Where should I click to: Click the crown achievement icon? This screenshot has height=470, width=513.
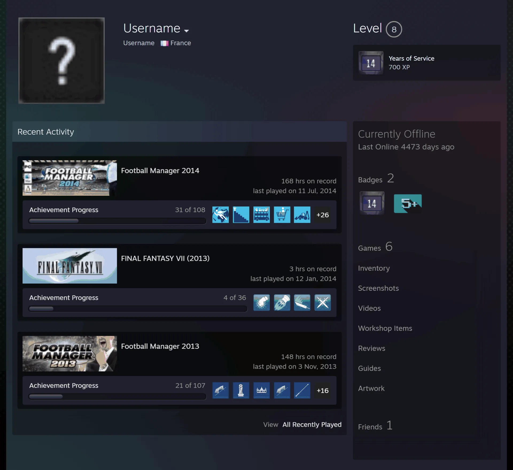(261, 390)
